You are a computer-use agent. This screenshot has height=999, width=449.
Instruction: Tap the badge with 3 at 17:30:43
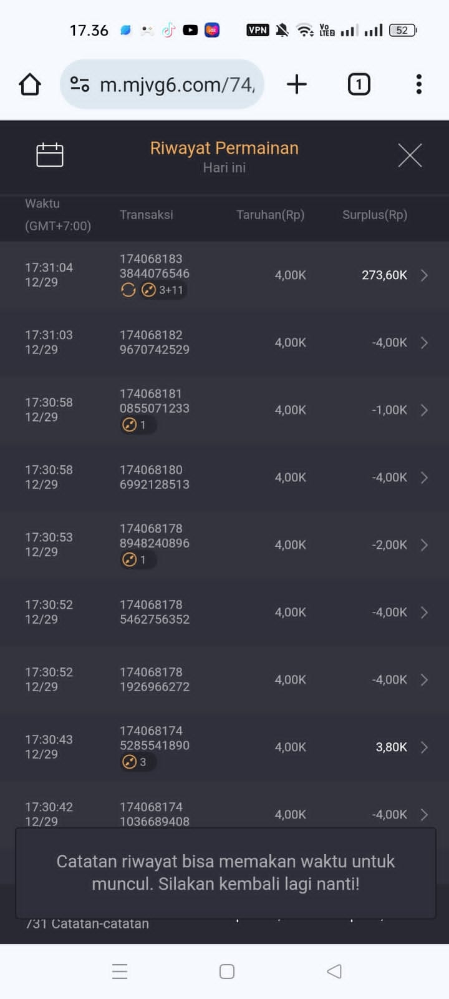(137, 762)
